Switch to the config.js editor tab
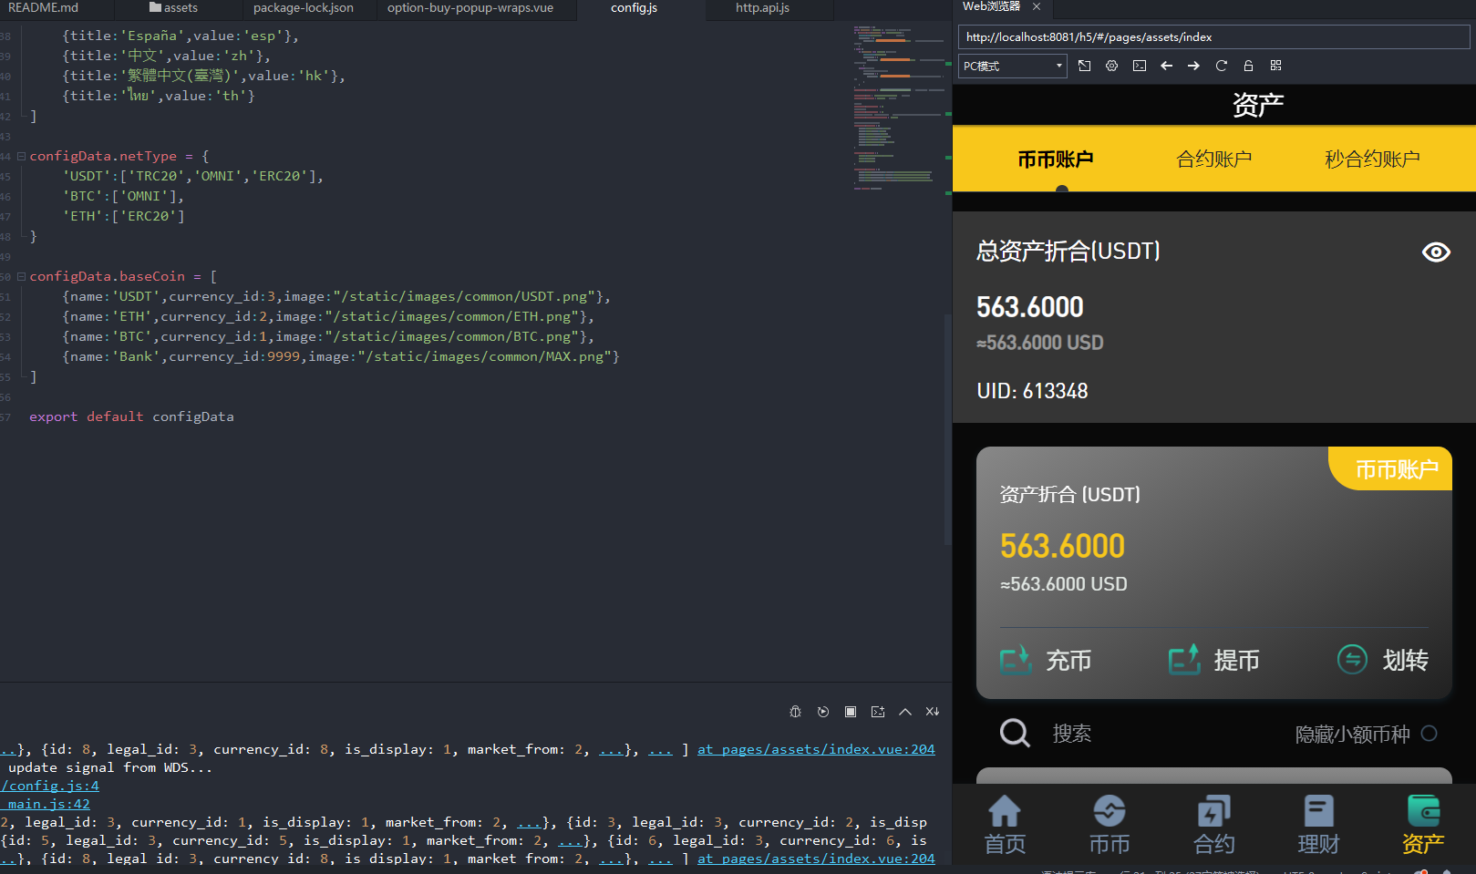1476x874 pixels. (634, 8)
